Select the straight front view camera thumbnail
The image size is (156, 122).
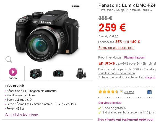coord(59,73)
